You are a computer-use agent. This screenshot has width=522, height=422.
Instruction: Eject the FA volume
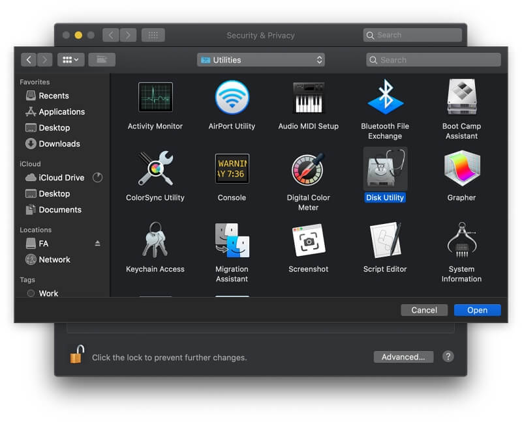(x=97, y=244)
